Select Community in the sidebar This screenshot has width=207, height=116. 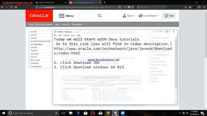(35, 63)
